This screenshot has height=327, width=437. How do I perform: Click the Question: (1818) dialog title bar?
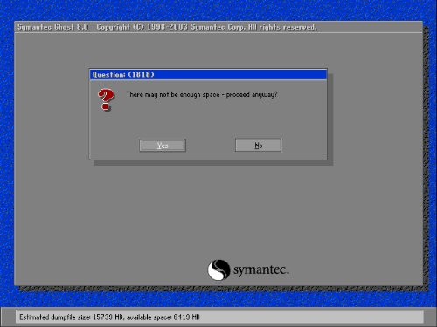(208, 75)
